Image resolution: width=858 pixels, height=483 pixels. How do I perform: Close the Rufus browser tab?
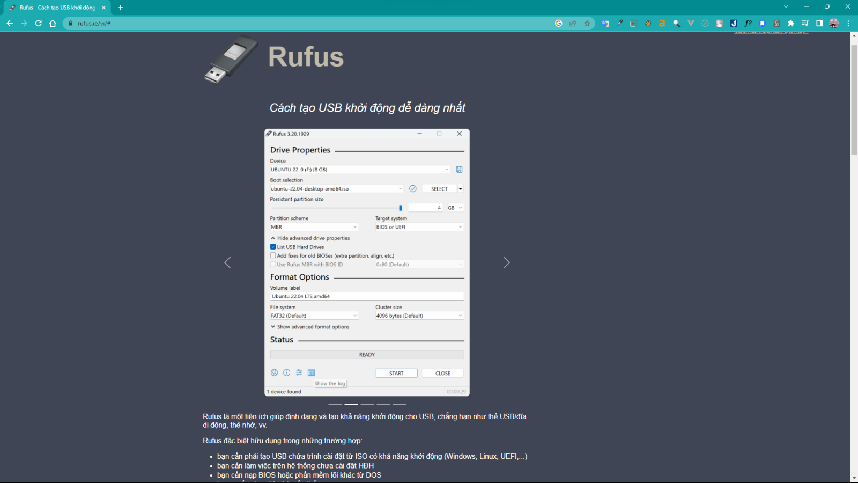tap(103, 8)
